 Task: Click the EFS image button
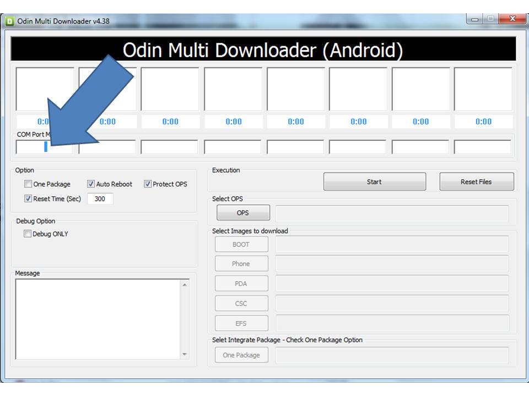click(x=241, y=323)
